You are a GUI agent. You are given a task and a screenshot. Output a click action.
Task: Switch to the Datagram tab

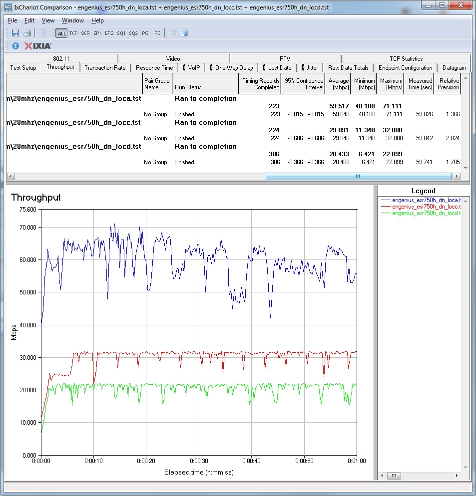pyautogui.click(x=454, y=68)
